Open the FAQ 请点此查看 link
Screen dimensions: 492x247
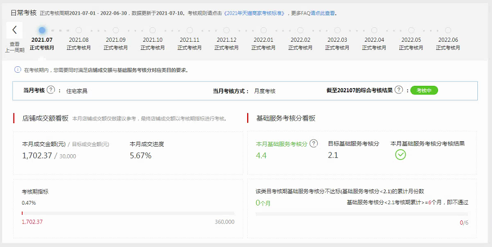coord(323,13)
